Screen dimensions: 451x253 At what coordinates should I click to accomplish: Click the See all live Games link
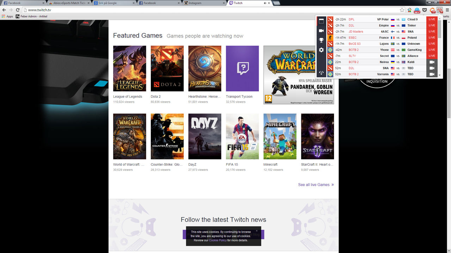coord(314,184)
